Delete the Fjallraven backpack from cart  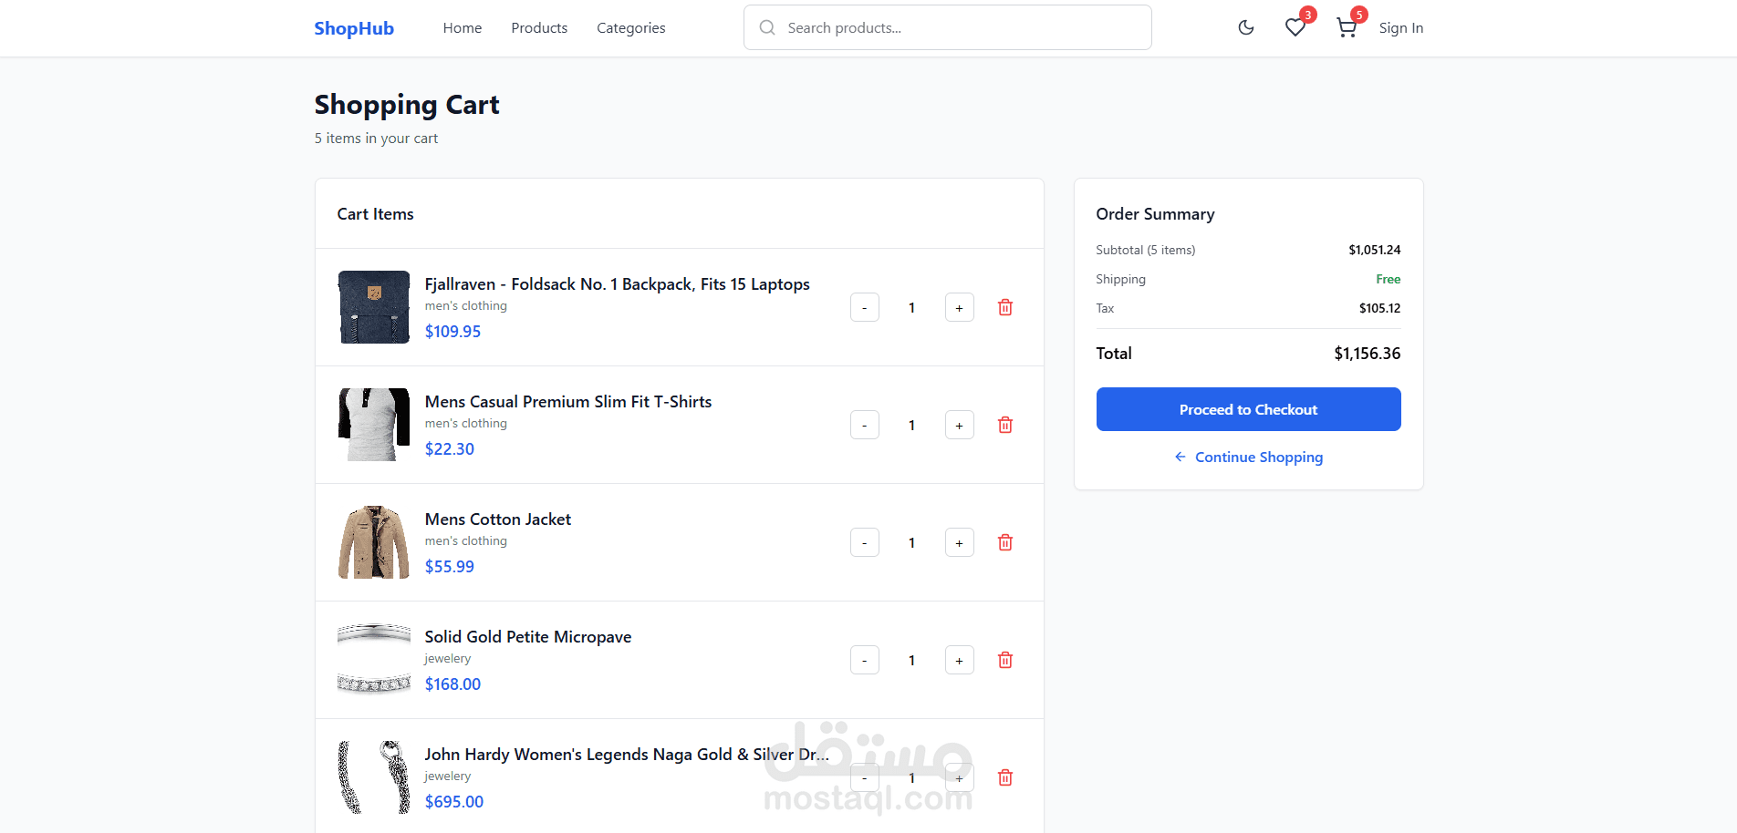(1005, 307)
